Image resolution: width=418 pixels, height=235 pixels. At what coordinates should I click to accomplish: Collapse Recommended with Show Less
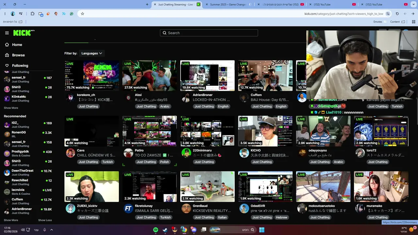click(45, 220)
